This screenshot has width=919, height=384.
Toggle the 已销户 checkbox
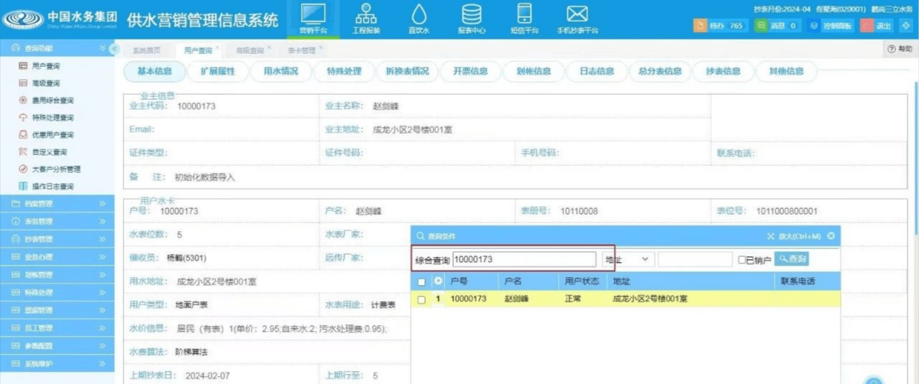click(x=742, y=260)
